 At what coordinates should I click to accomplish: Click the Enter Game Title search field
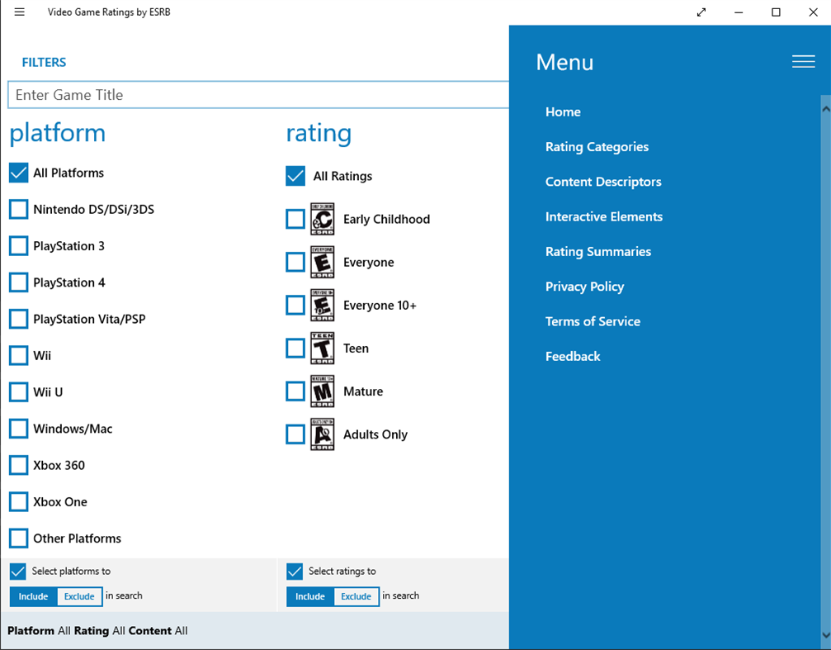point(248,94)
